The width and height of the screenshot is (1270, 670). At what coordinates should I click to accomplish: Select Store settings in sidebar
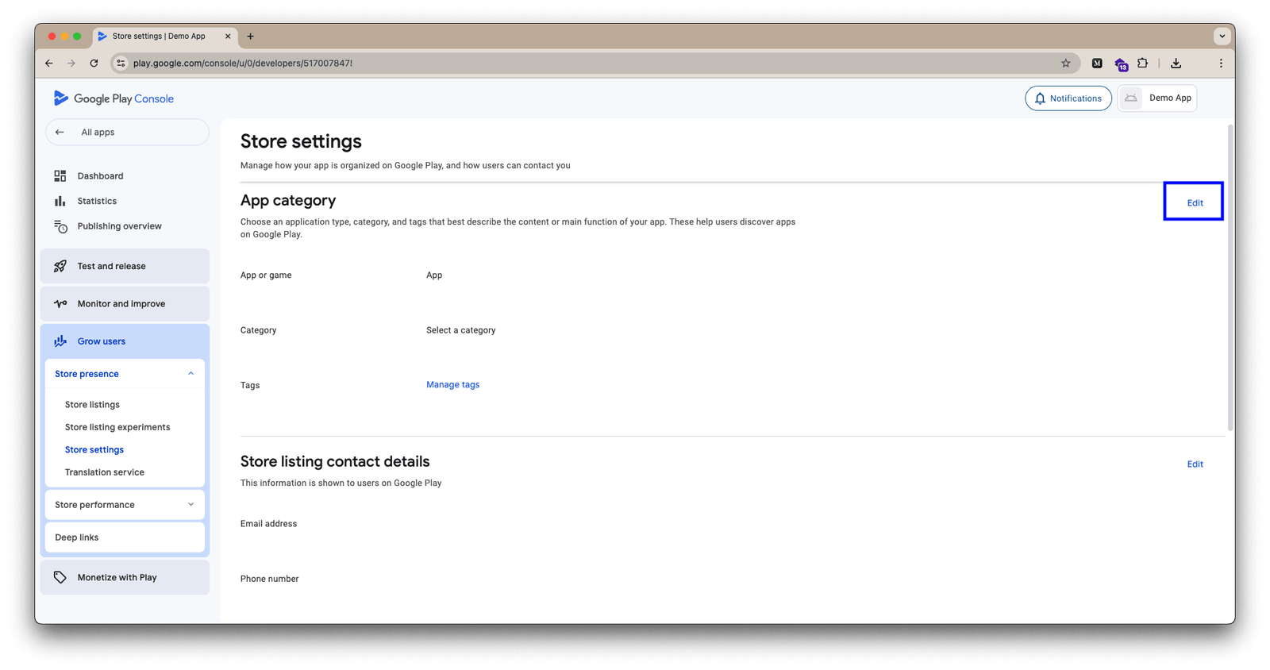(94, 450)
